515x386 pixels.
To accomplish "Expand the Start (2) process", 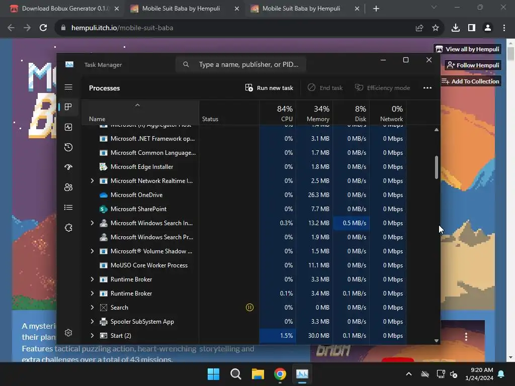I will [x=93, y=336].
